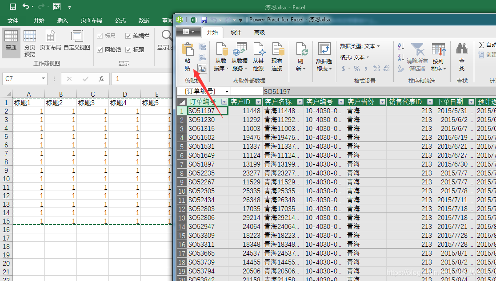
Task: Click the Excel formula bar input containing 1
Action: point(142,78)
